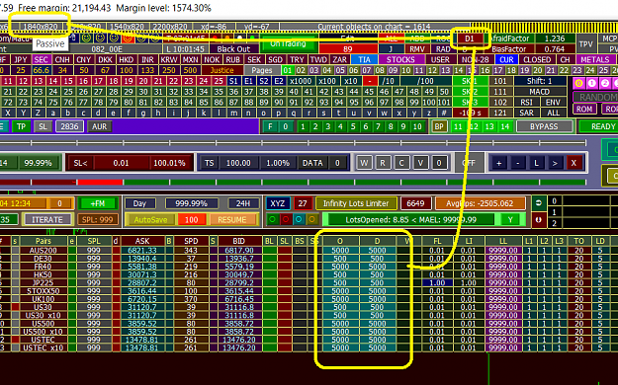Click the JP225 FL value 1.00
Viewport: 618px width, 385px height.
click(437, 282)
